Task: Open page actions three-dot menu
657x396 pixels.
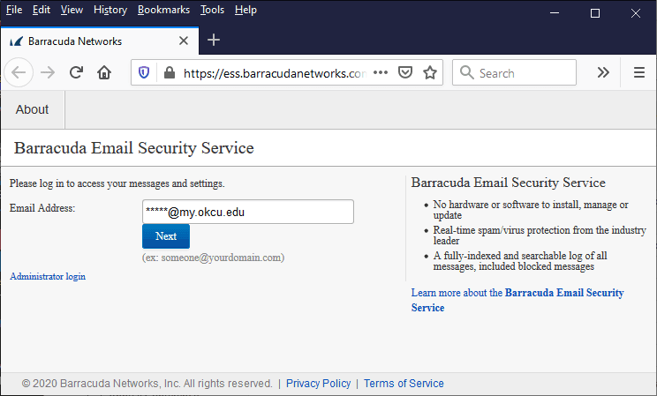Action: [381, 73]
